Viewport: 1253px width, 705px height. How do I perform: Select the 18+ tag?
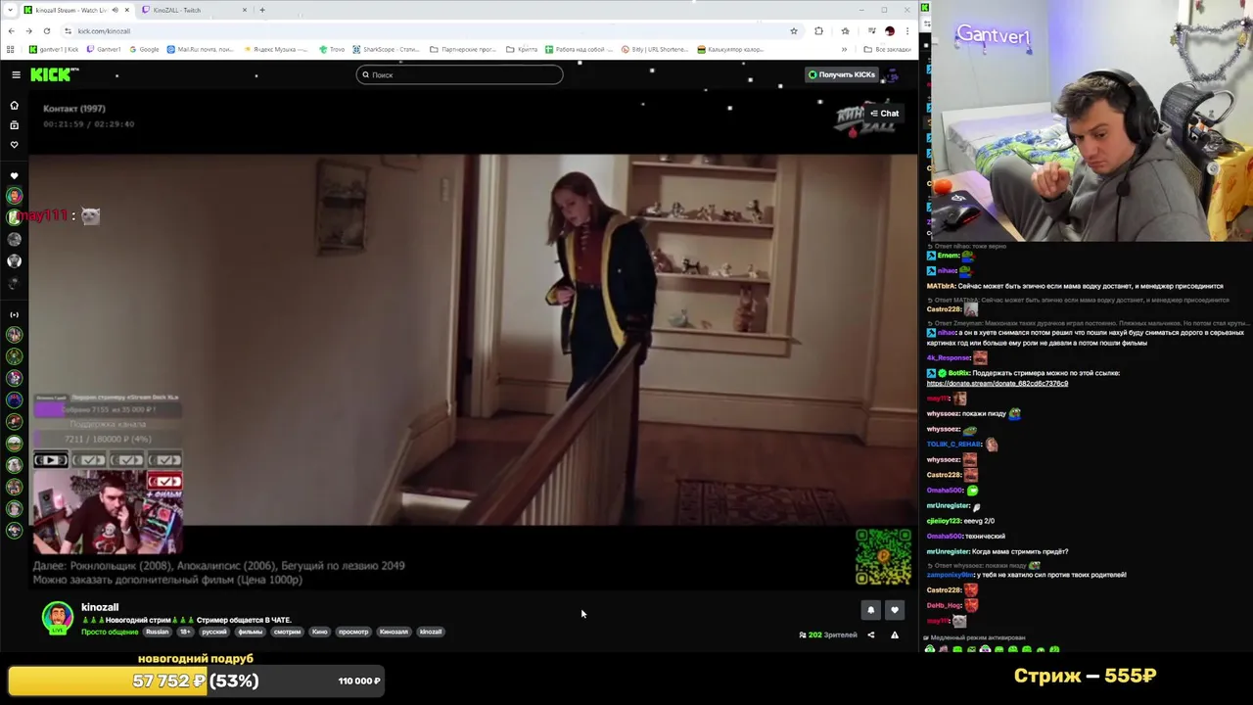click(x=185, y=632)
